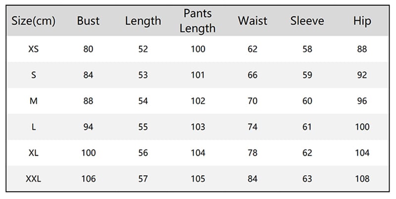This screenshot has width=396, height=199.
Task: Select the M size row label
Action: point(33,101)
